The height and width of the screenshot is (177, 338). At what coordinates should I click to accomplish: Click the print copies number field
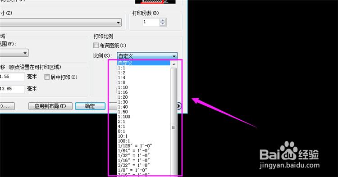(151, 22)
